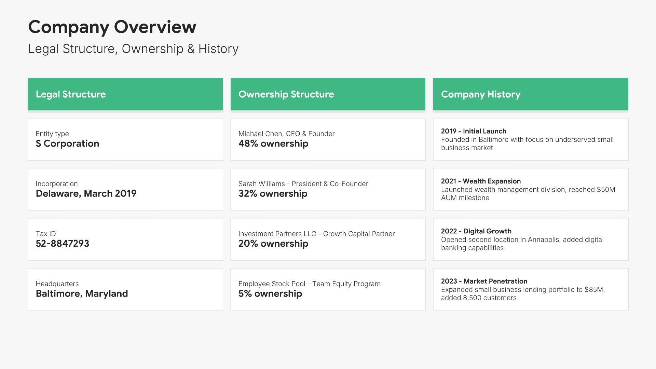Screen dimensions: 656x369
Task: Click the S Corporation bold text
Action: tap(67, 144)
